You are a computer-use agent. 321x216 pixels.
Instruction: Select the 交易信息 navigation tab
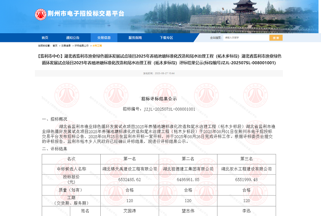pyautogui.click(x=104, y=38)
